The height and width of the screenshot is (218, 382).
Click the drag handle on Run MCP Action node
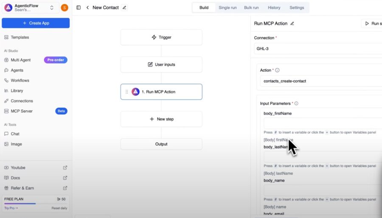[126, 92]
